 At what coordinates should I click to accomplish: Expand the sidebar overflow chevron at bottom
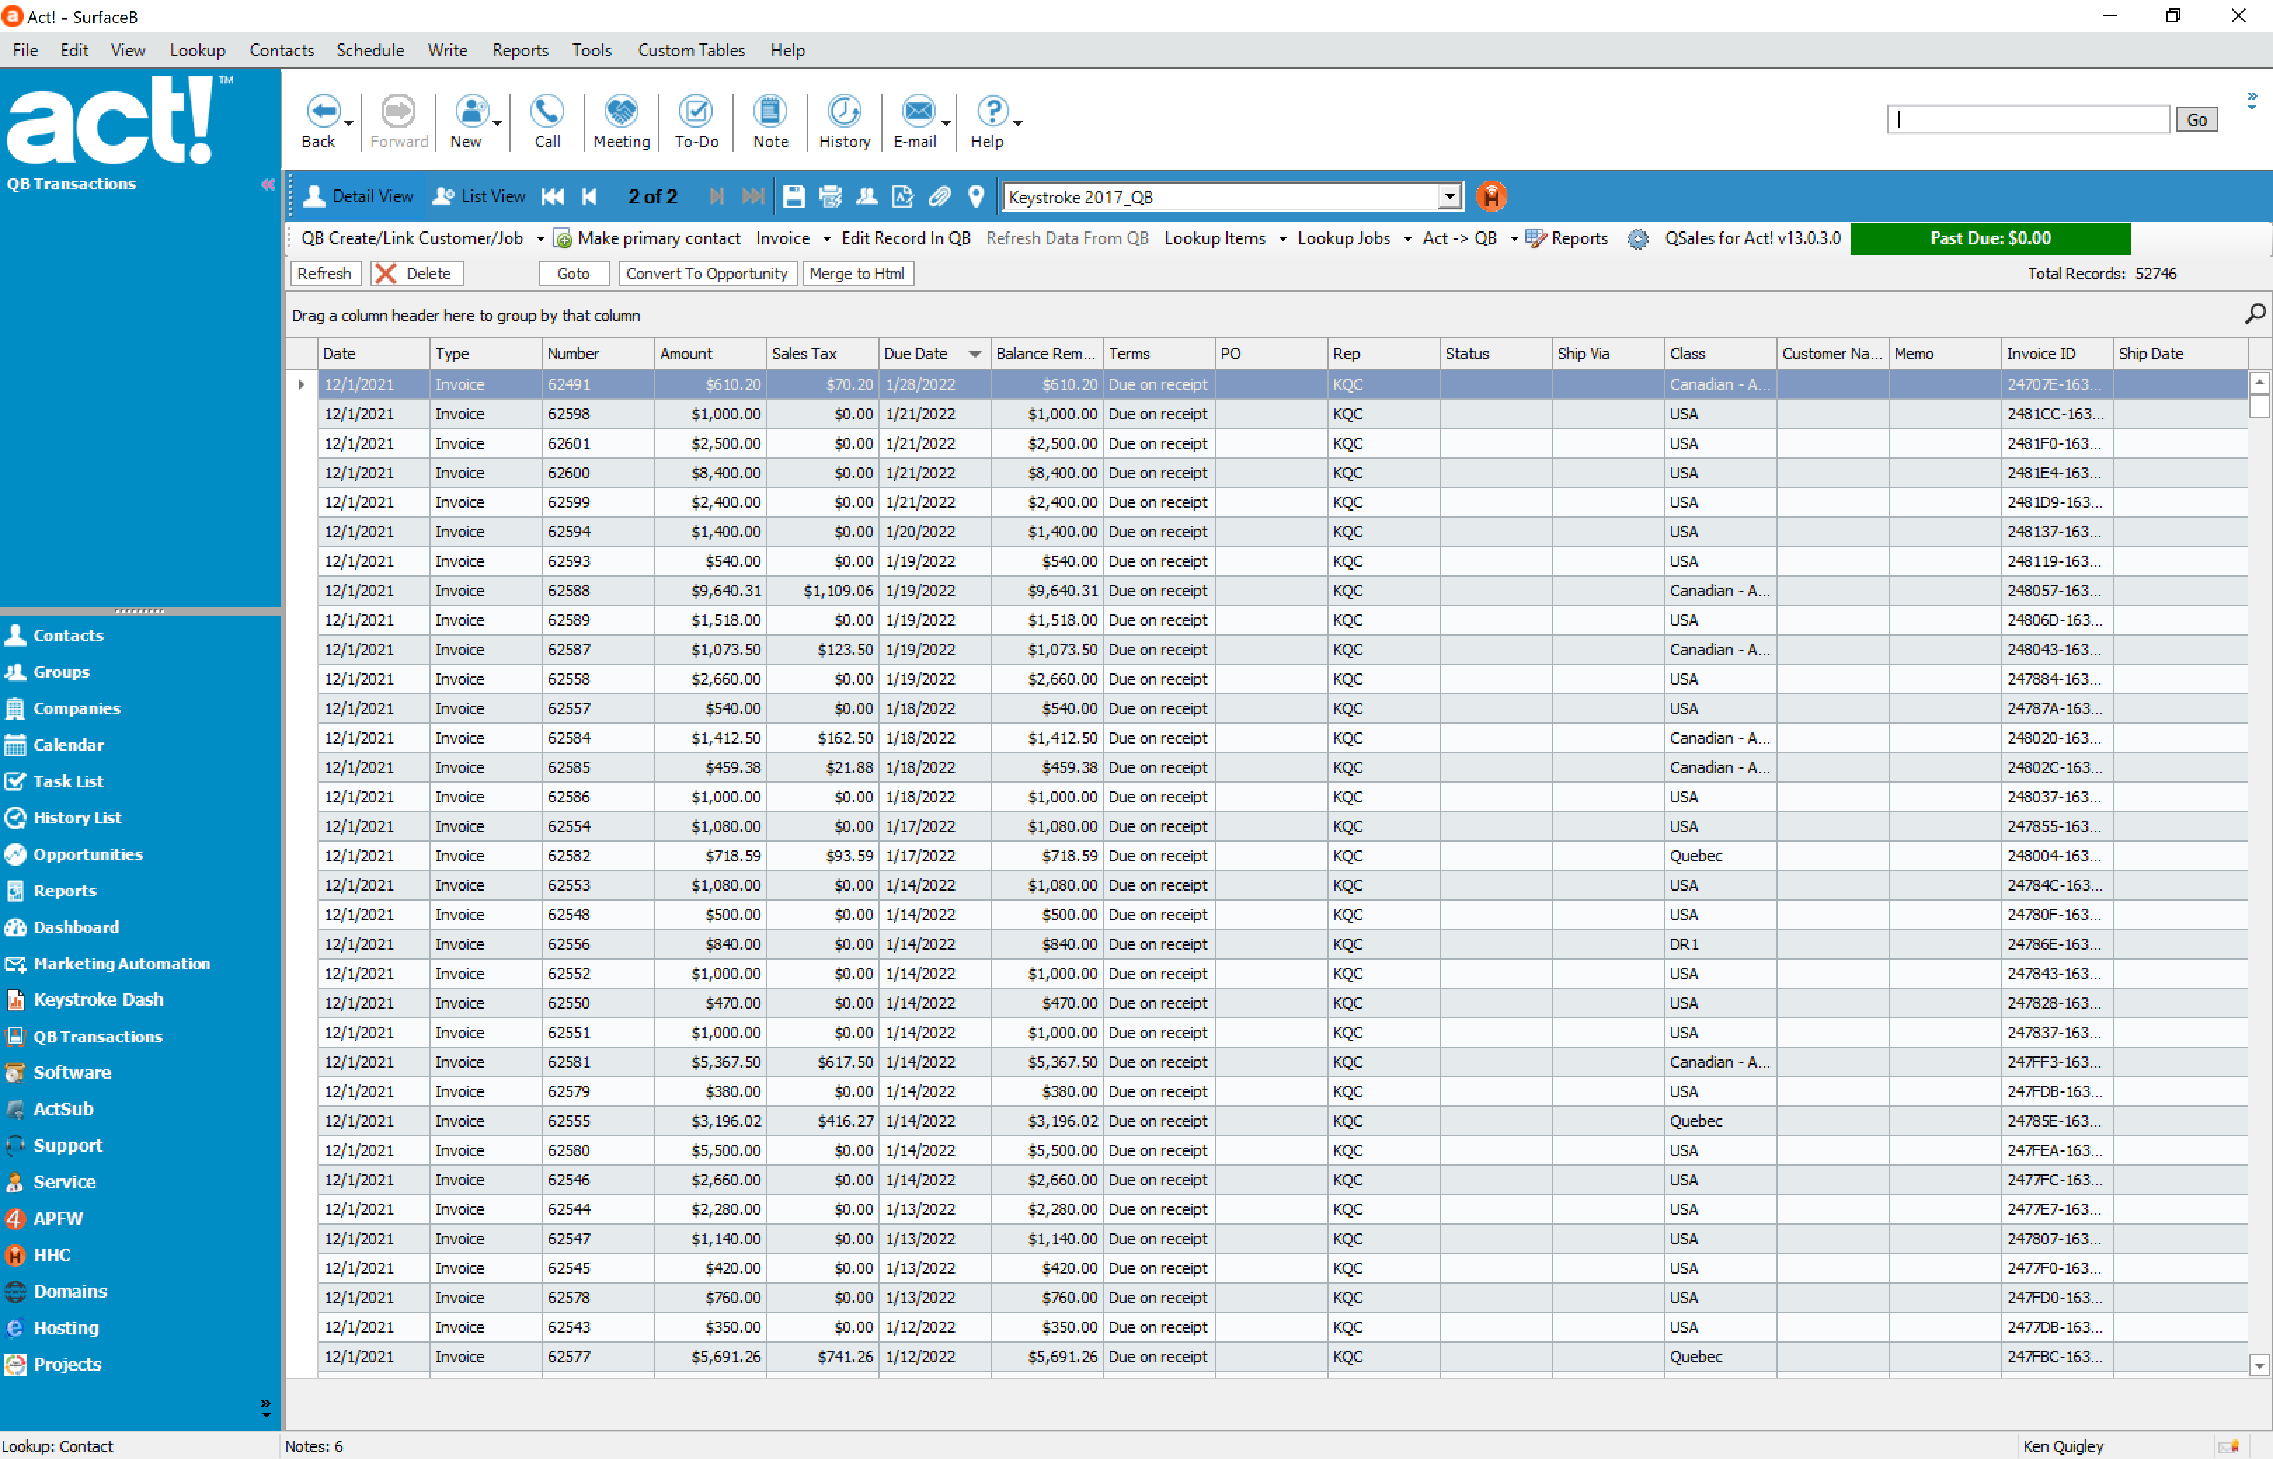click(265, 1408)
